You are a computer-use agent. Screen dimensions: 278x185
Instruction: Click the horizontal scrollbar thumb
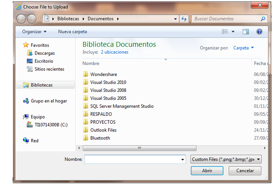[x=139, y=148]
